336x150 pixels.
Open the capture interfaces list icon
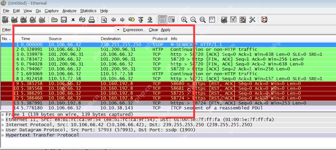click(5, 20)
